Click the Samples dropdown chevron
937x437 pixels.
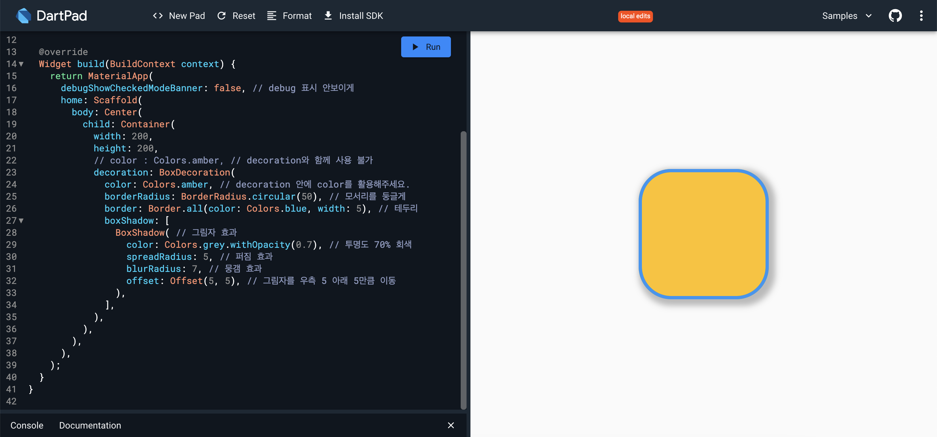tap(869, 16)
